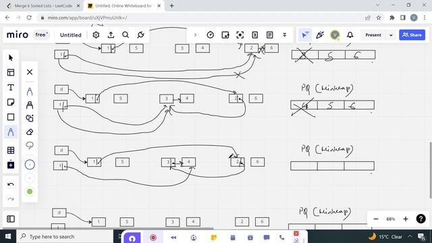Select the active Pen tool in sidebar
Screen dimensions: 432x243
(11, 132)
